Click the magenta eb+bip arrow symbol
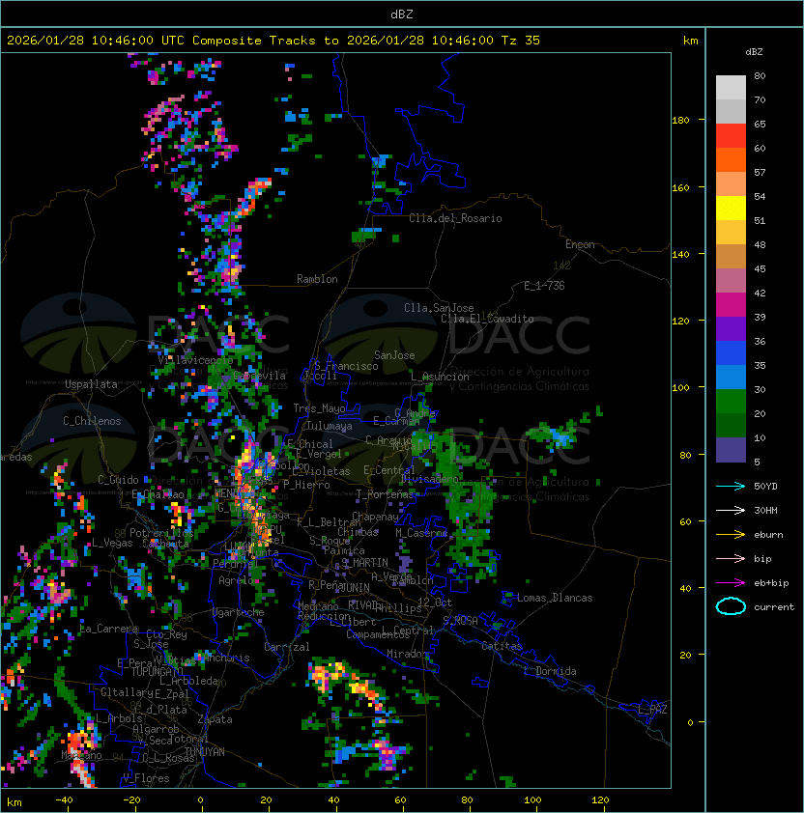804x813 pixels. pyautogui.click(x=731, y=583)
